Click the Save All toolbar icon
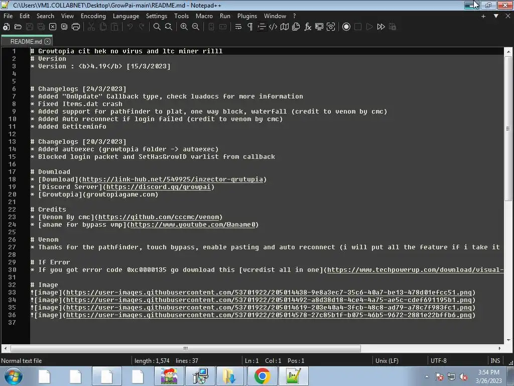Image resolution: width=514 pixels, height=386 pixels. 41,27
